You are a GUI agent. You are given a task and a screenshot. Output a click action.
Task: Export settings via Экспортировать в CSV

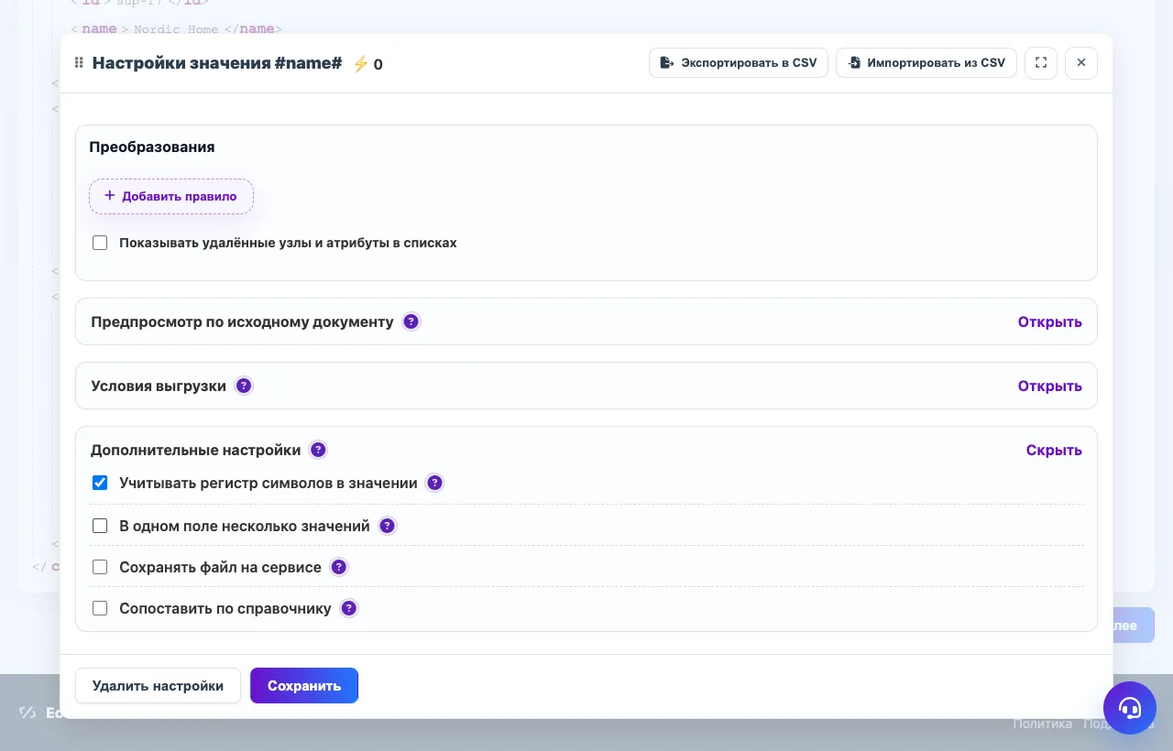tap(739, 63)
